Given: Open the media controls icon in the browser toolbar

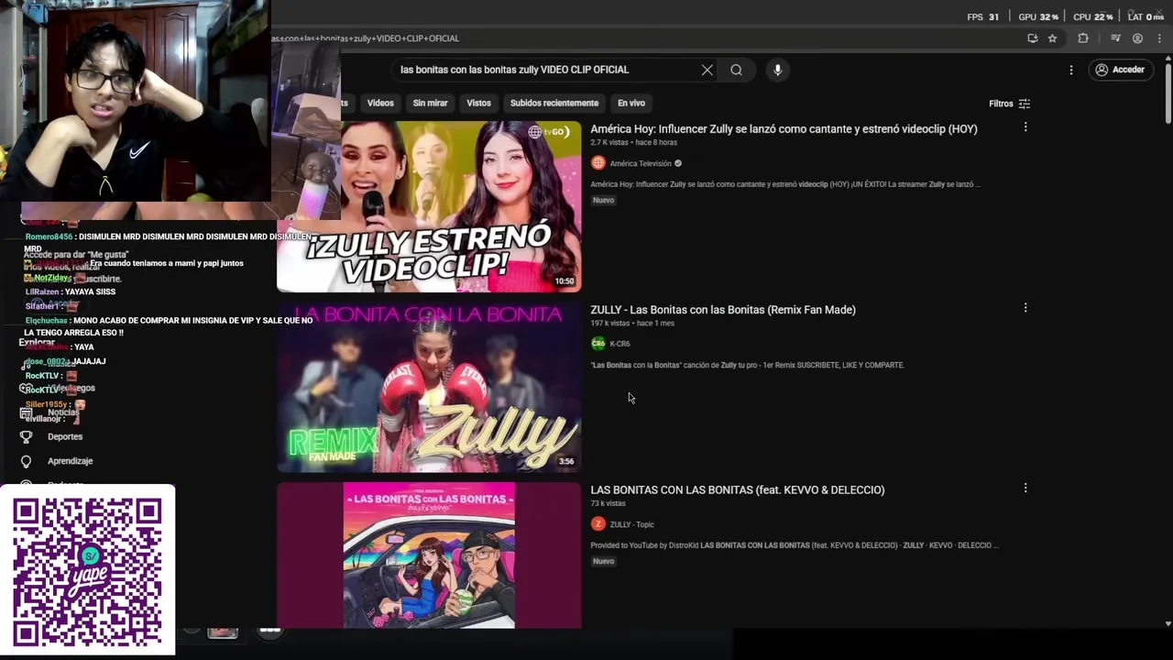Looking at the screenshot, I should [1115, 38].
